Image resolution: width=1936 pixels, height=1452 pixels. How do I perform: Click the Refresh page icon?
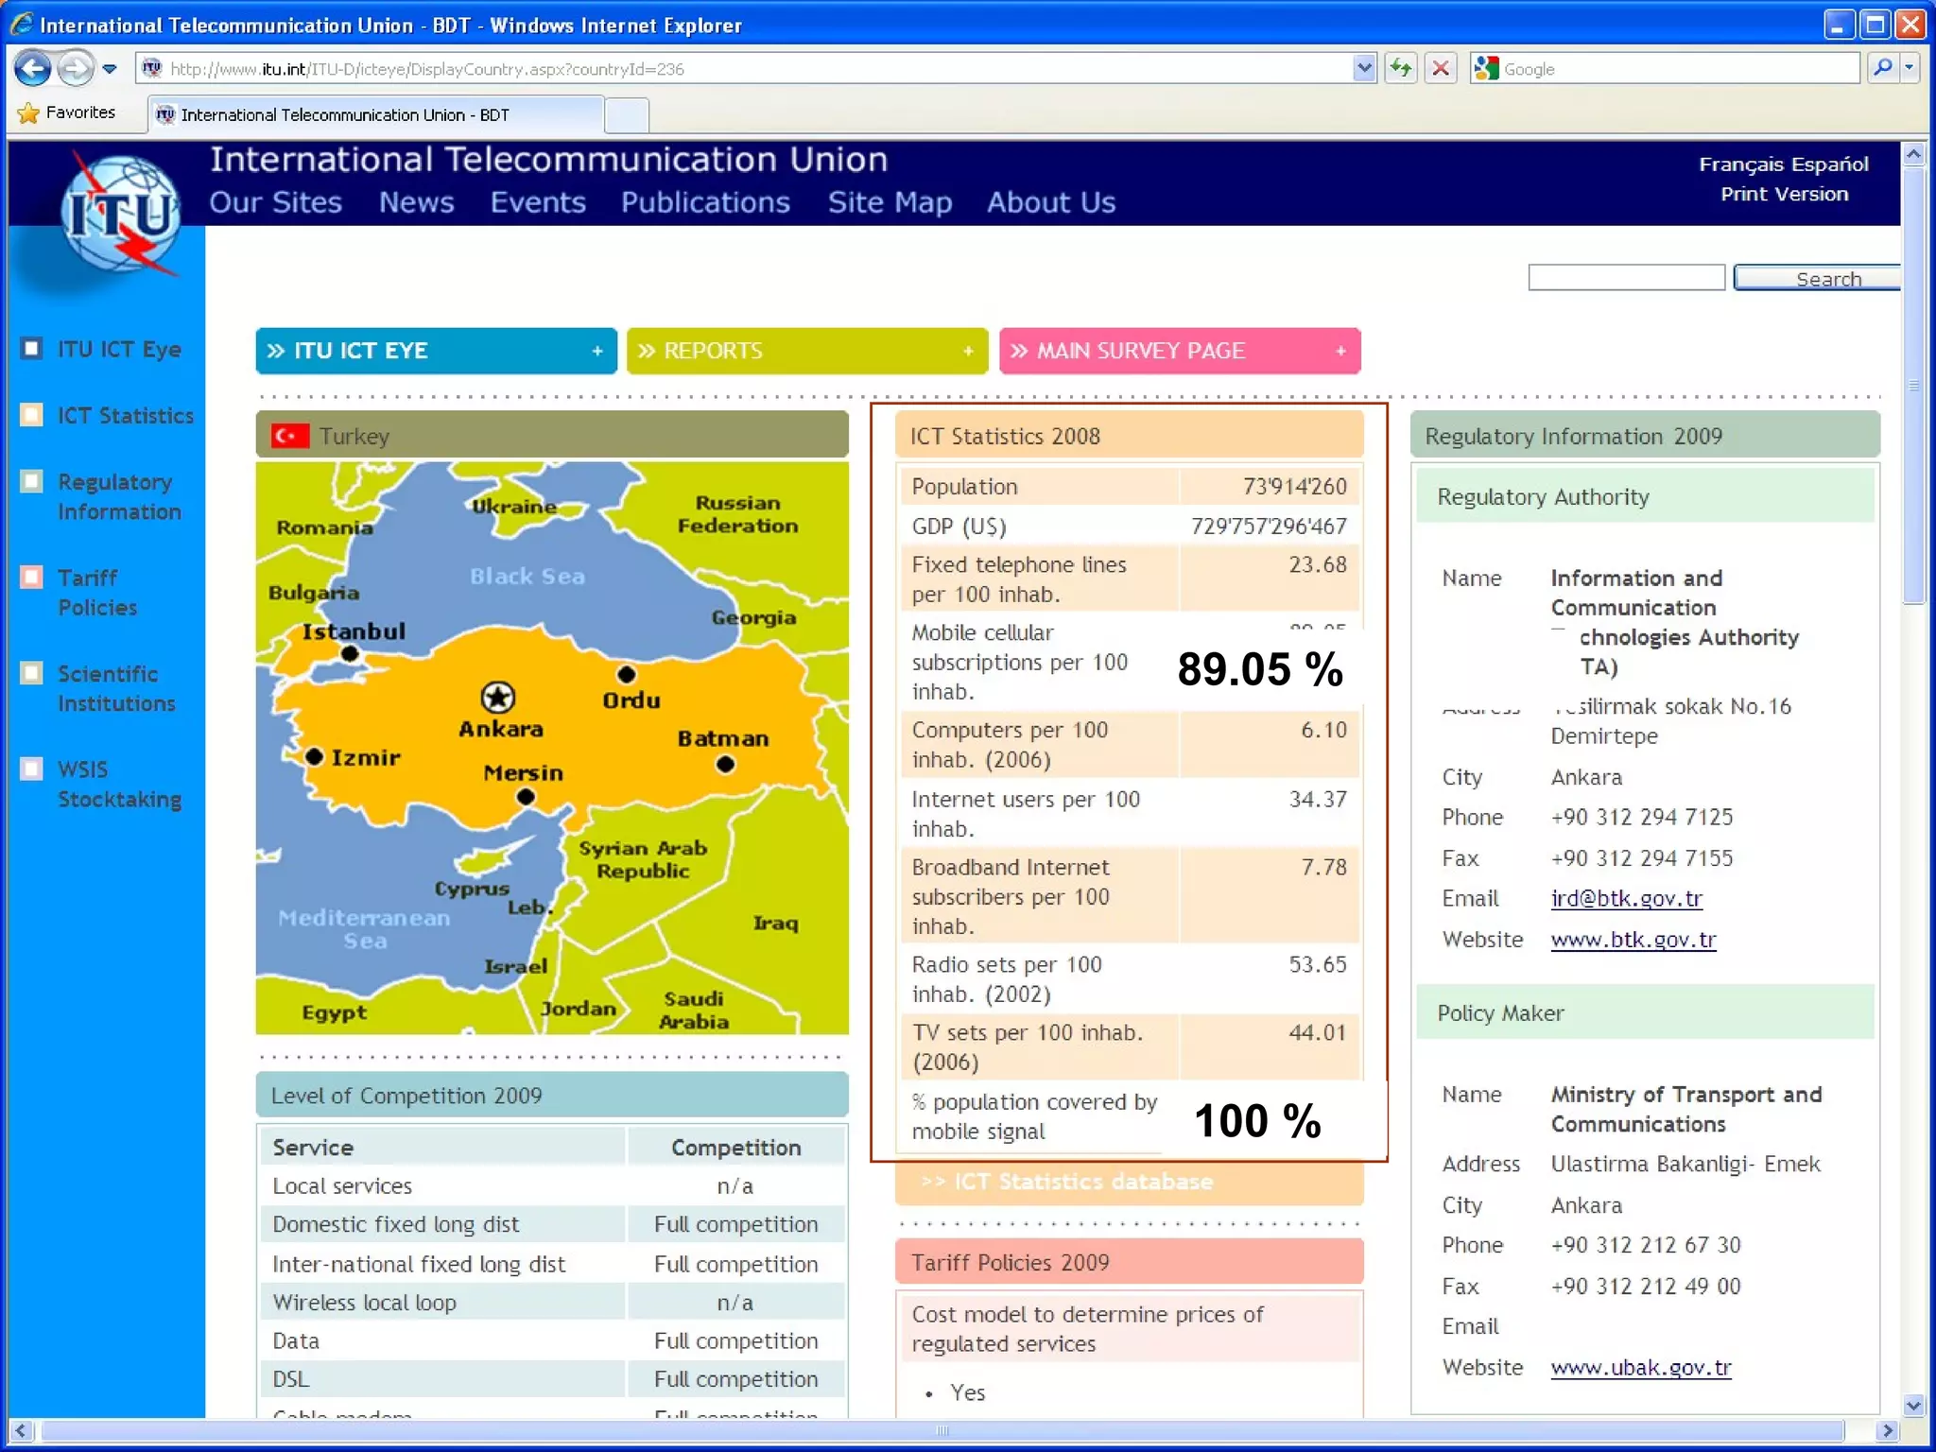pos(1401,69)
